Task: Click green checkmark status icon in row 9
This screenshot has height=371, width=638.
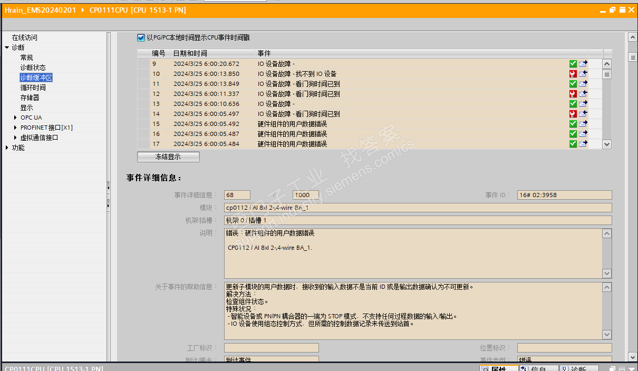Action: pyautogui.click(x=573, y=64)
